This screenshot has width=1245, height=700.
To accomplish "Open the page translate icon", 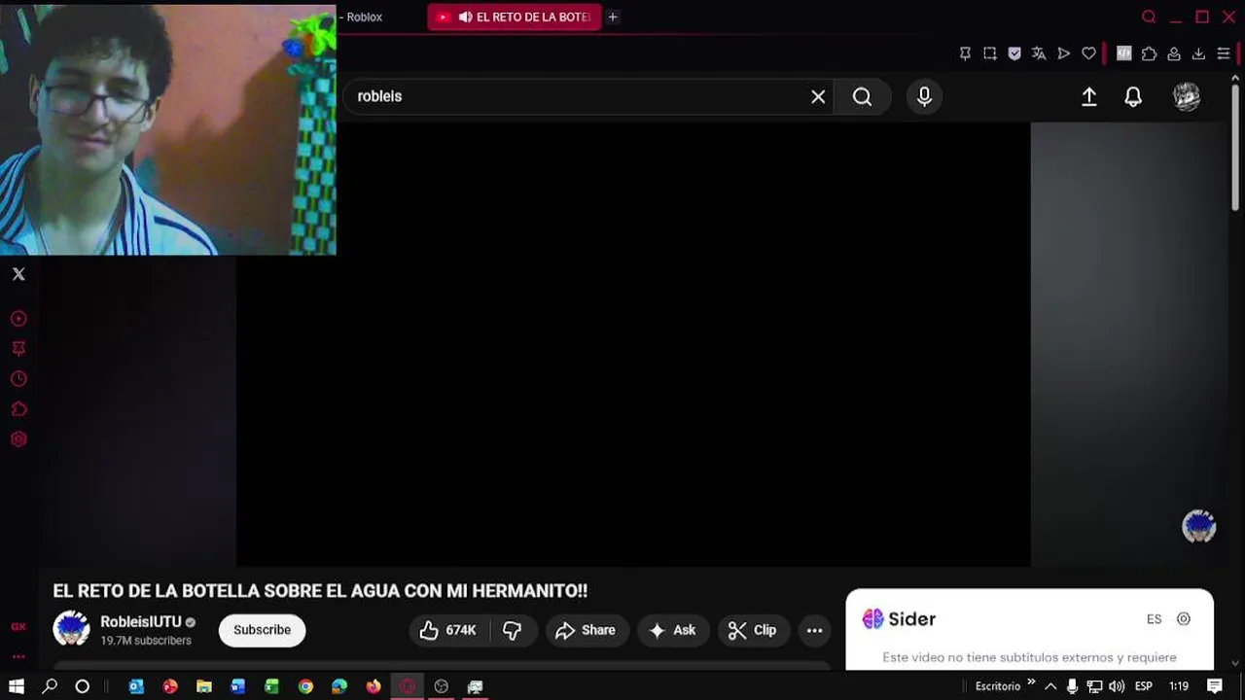I will 1039,53.
